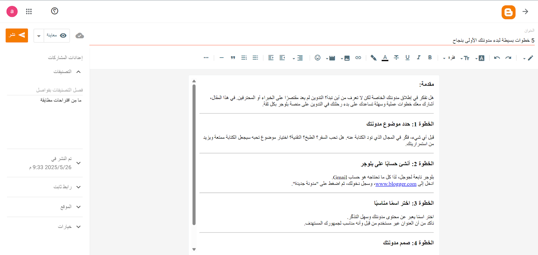Viewport: 538px width, 255px height.
Task: Expand the الموقع location section
Action: pos(78,207)
